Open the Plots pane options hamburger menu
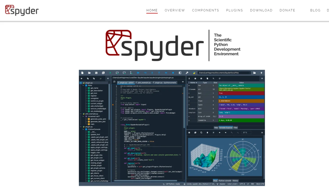The height and width of the screenshot is (187, 329). (x=262, y=133)
